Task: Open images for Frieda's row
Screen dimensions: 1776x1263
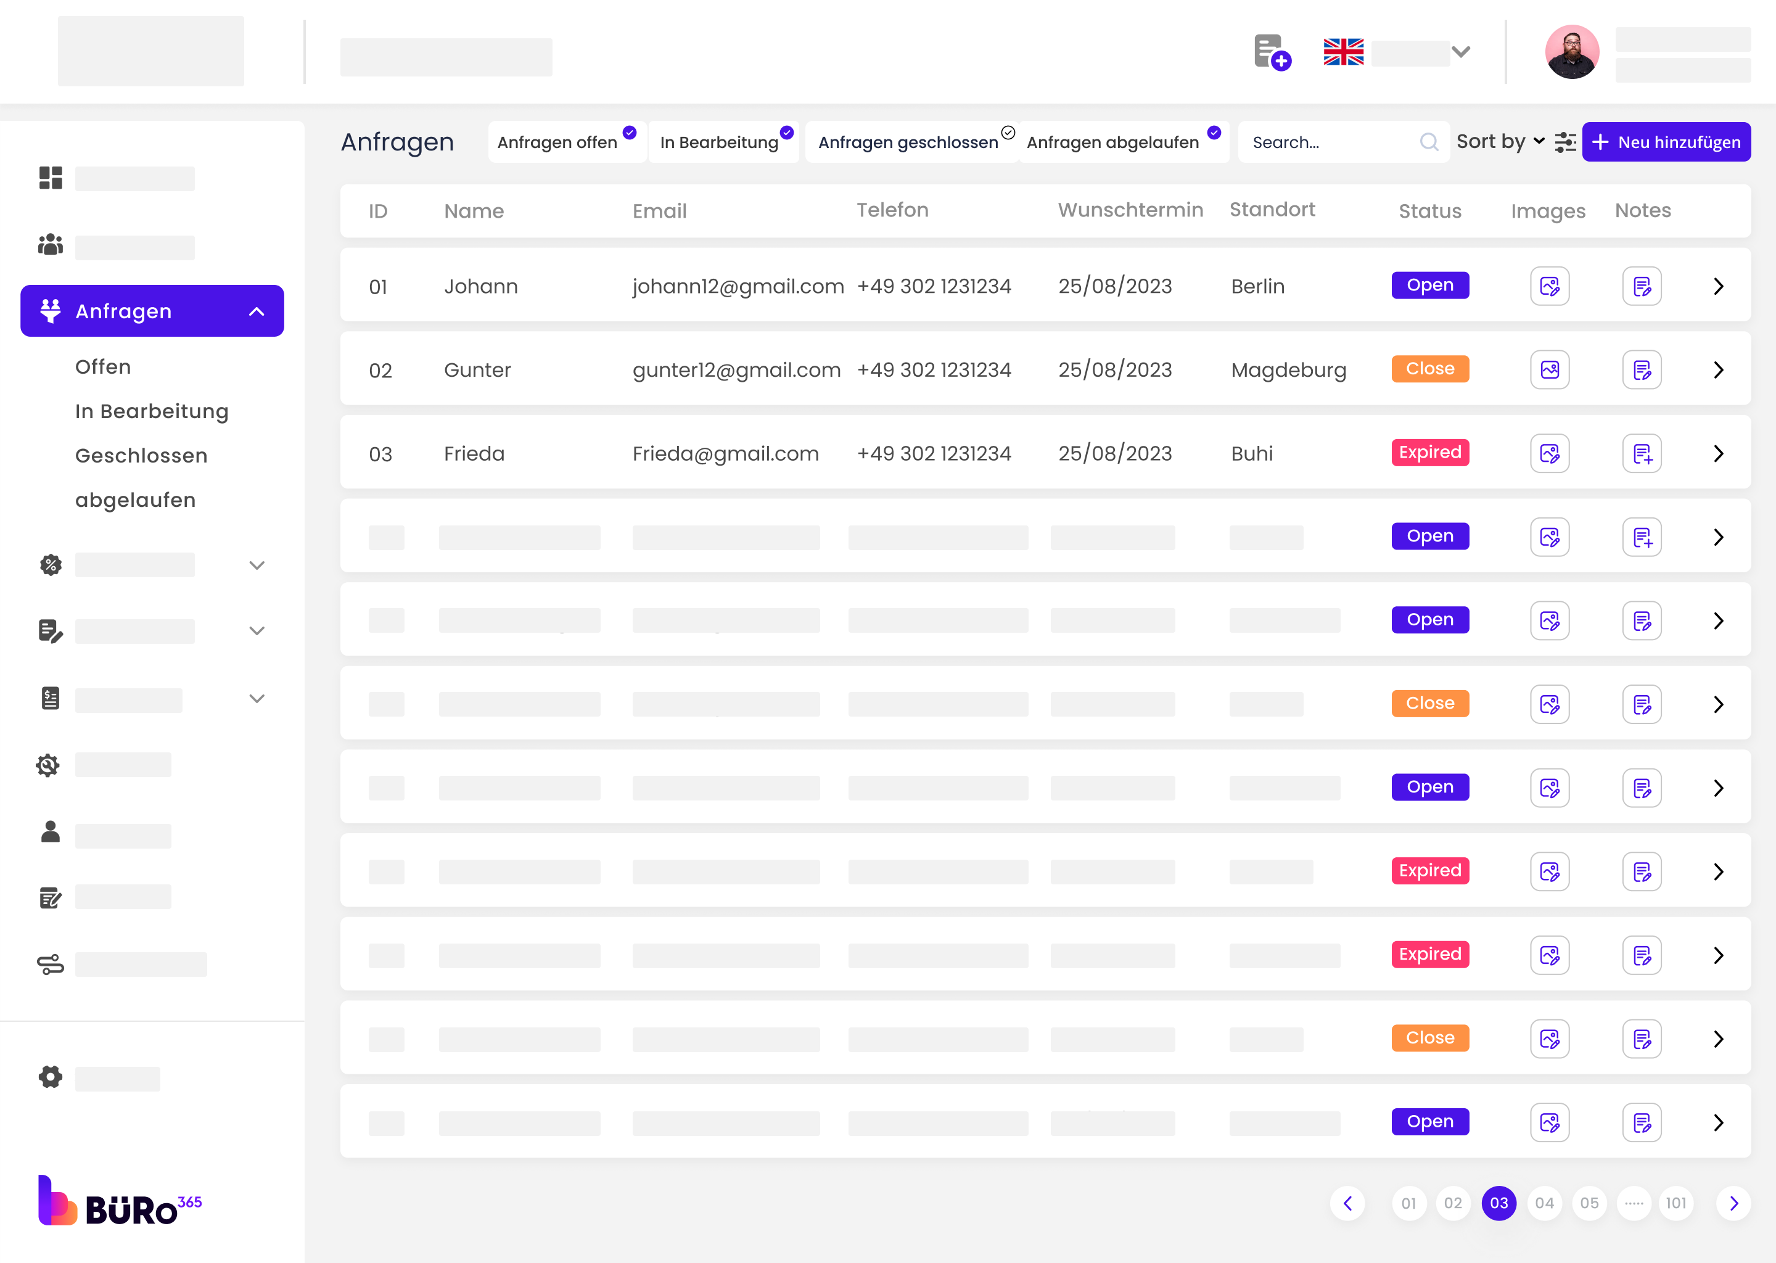Action: (x=1550, y=453)
